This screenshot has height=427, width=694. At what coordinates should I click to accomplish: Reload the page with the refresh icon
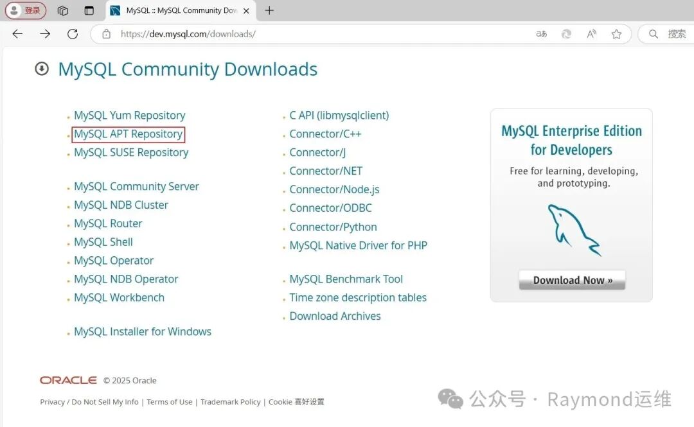(73, 34)
